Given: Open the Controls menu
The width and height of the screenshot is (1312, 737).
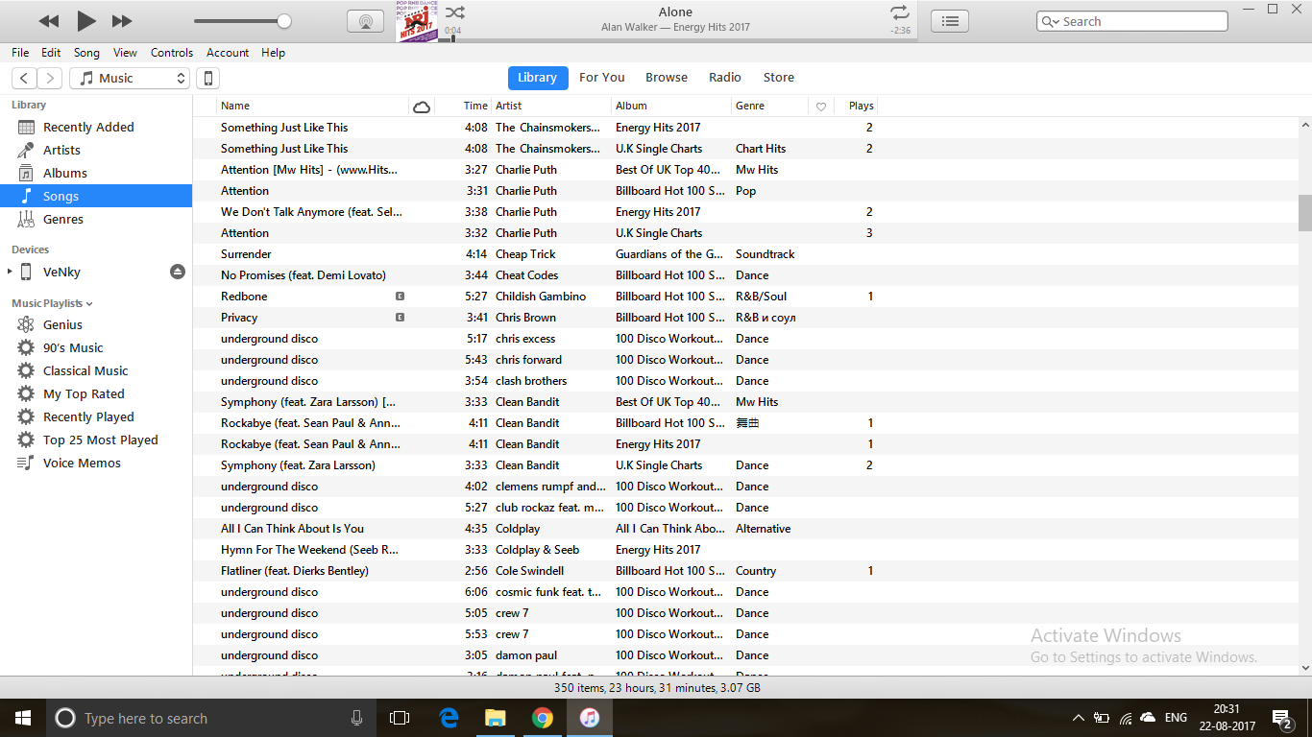Looking at the screenshot, I should tap(172, 53).
